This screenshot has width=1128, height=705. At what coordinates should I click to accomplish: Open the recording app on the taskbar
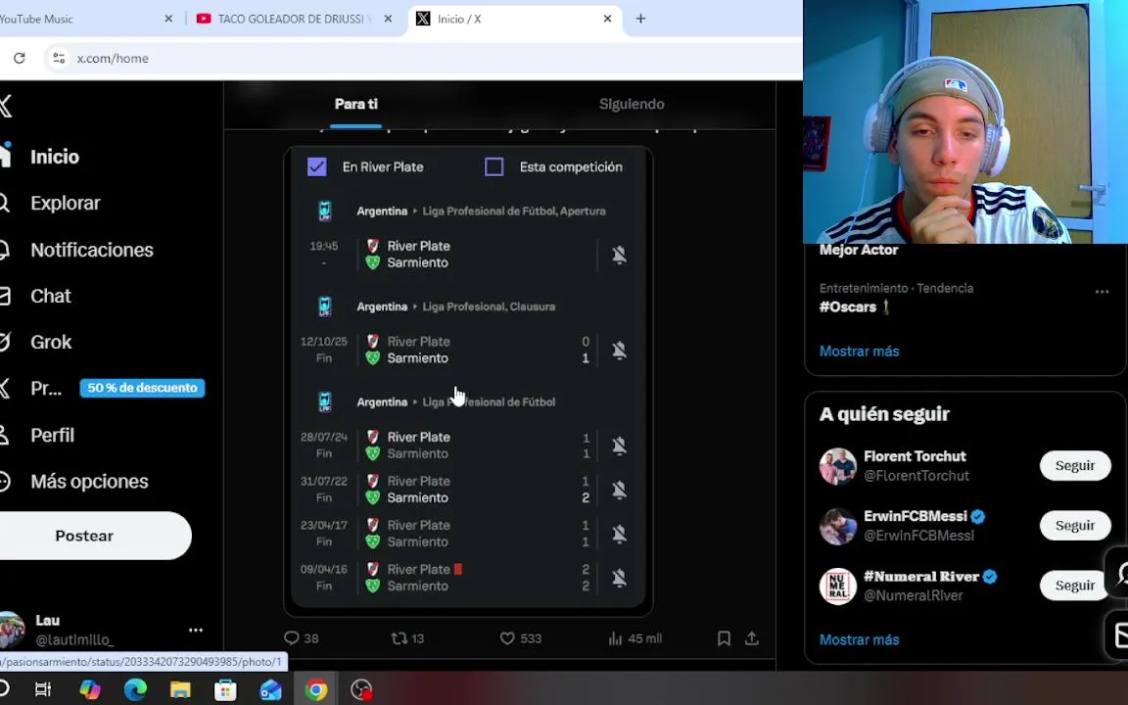(x=361, y=689)
